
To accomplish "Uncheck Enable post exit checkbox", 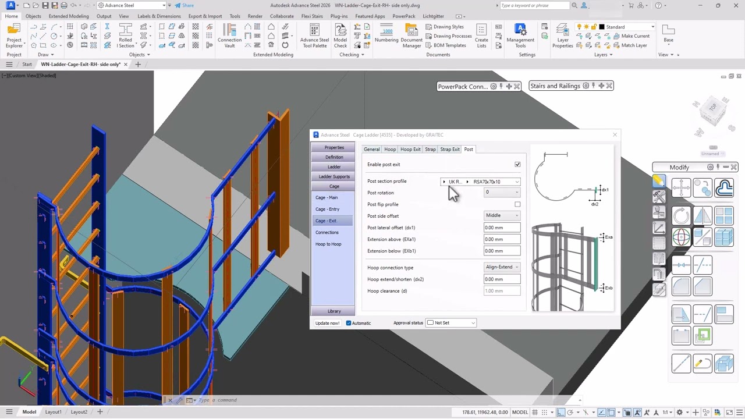I will tap(517, 165).
